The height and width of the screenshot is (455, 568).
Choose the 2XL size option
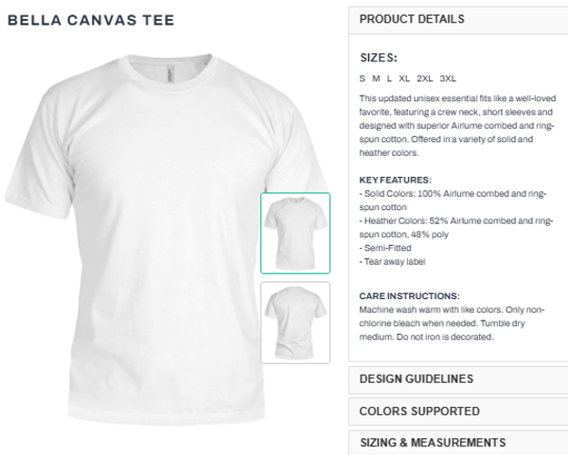coord(425,79)
